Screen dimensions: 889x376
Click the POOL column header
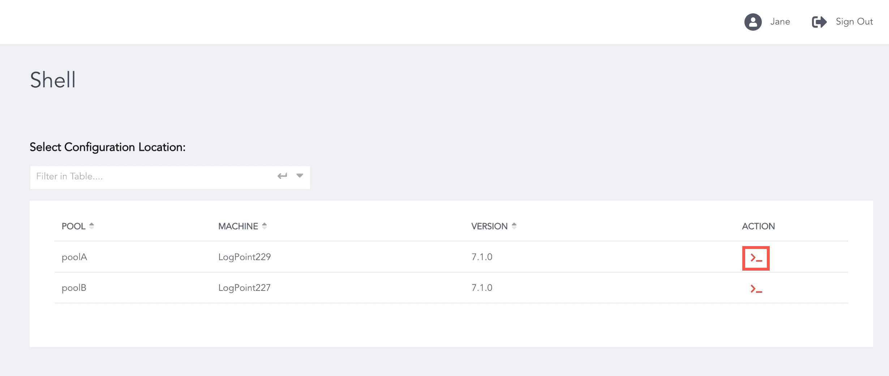(x=73, y=226)
